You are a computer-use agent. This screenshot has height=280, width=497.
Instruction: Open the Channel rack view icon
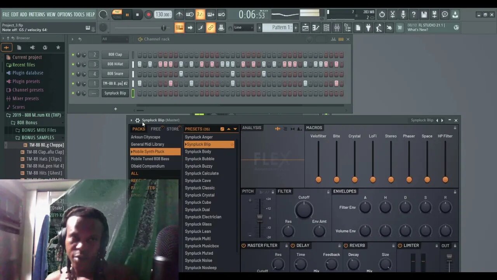pos(326,28)
